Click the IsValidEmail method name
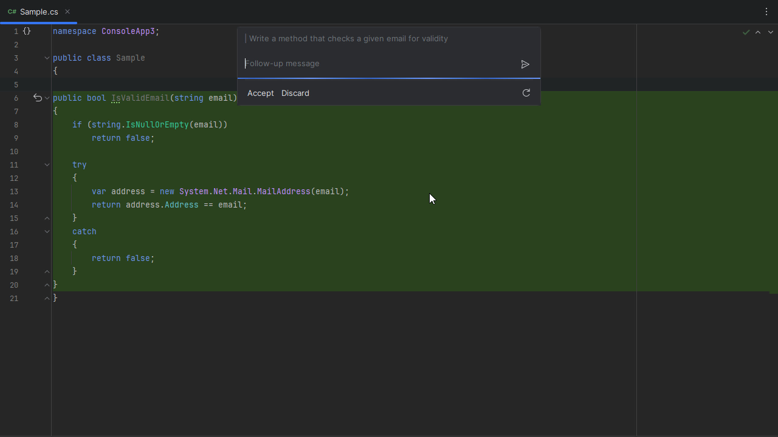The image size is (778, 437). coord(140,98)
